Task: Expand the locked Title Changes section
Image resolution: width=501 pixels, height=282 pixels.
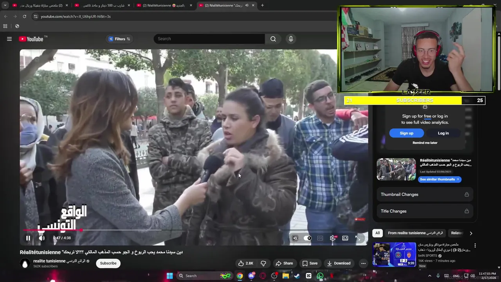Action: (425, 211)
